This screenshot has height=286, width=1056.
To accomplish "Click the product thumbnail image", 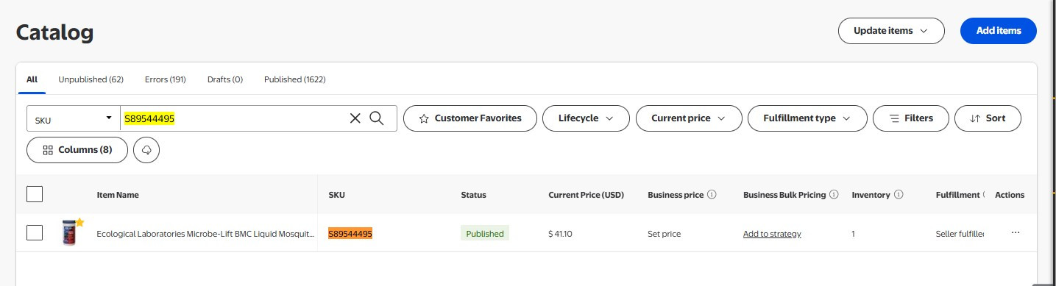I will coord(71,232).
